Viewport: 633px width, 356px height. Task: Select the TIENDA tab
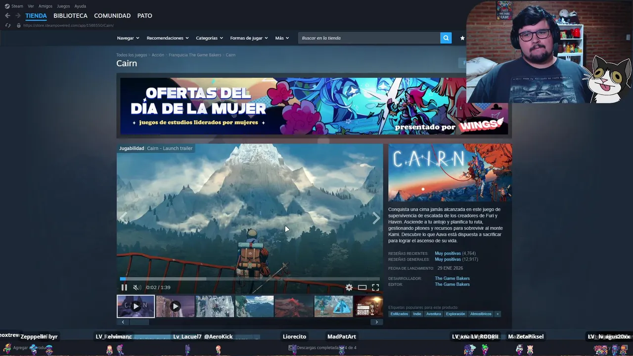pos(36,16)
